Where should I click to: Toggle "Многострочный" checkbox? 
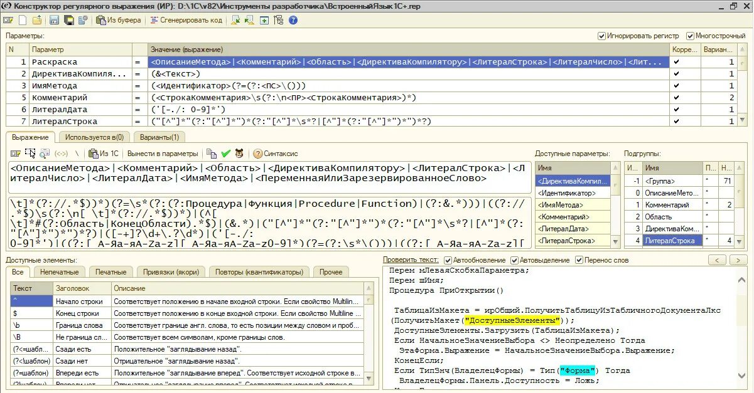pos(691,36)
